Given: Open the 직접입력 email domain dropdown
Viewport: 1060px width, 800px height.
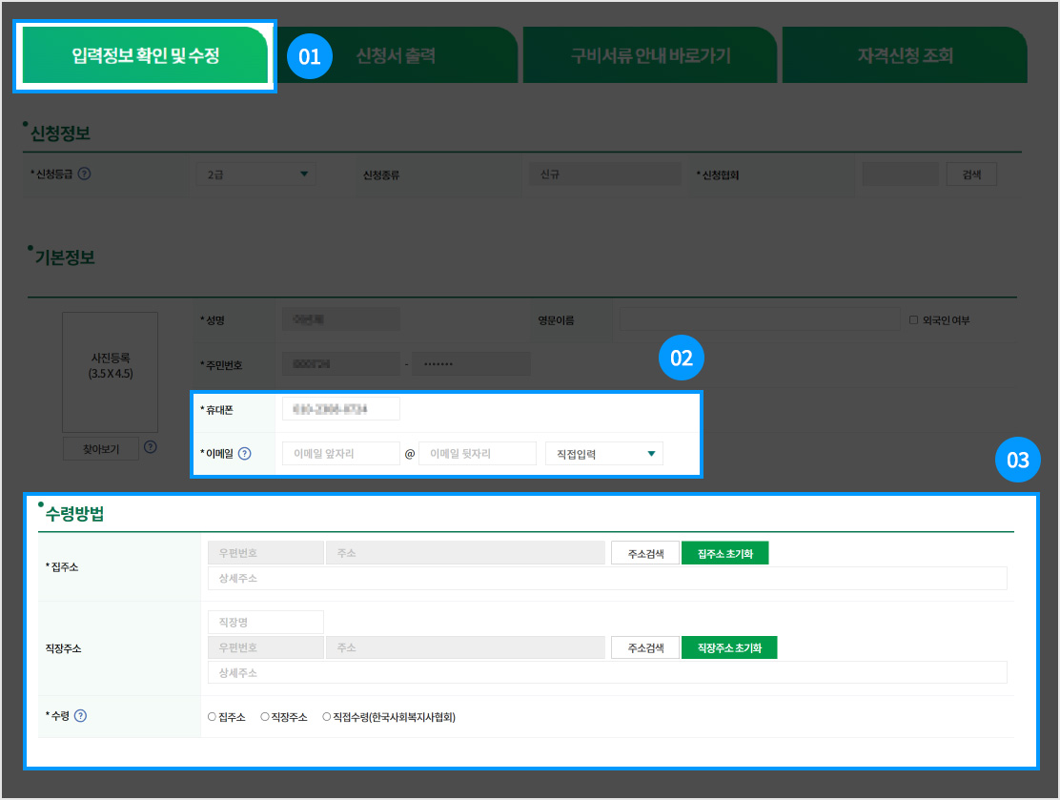Looking at the screenshot, I should pos(603,454).
